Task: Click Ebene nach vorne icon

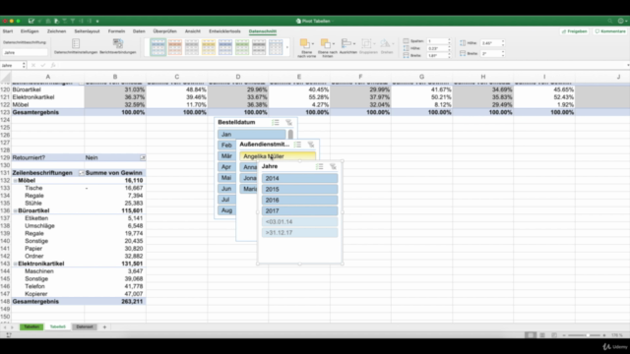Action: tap(304, 43)
